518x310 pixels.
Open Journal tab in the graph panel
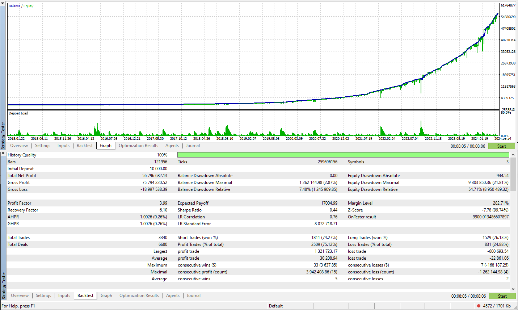[x=193, y=146]
